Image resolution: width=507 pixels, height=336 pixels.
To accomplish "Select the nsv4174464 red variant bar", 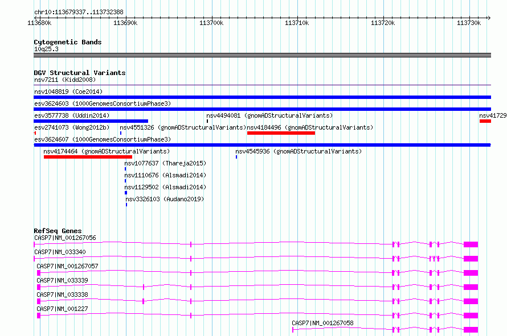I will pos(88,157).
